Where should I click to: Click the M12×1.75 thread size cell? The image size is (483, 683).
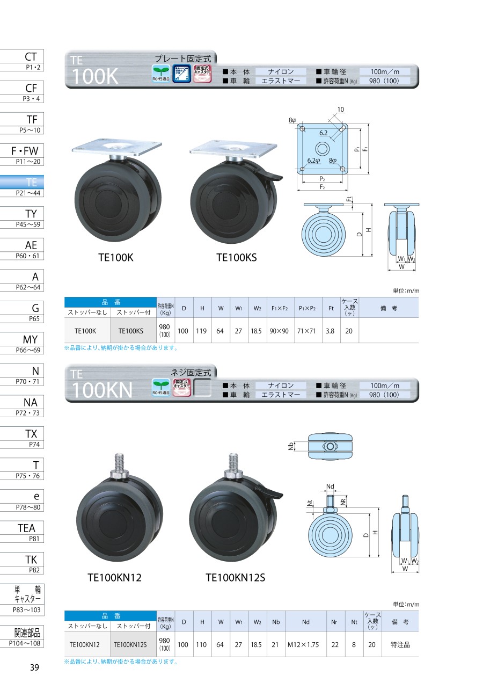tap(305, 644)
